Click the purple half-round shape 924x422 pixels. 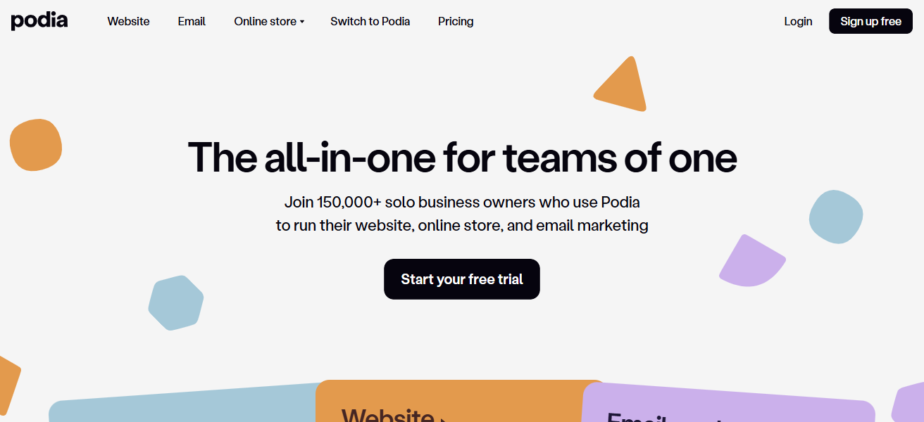(752, 261)
